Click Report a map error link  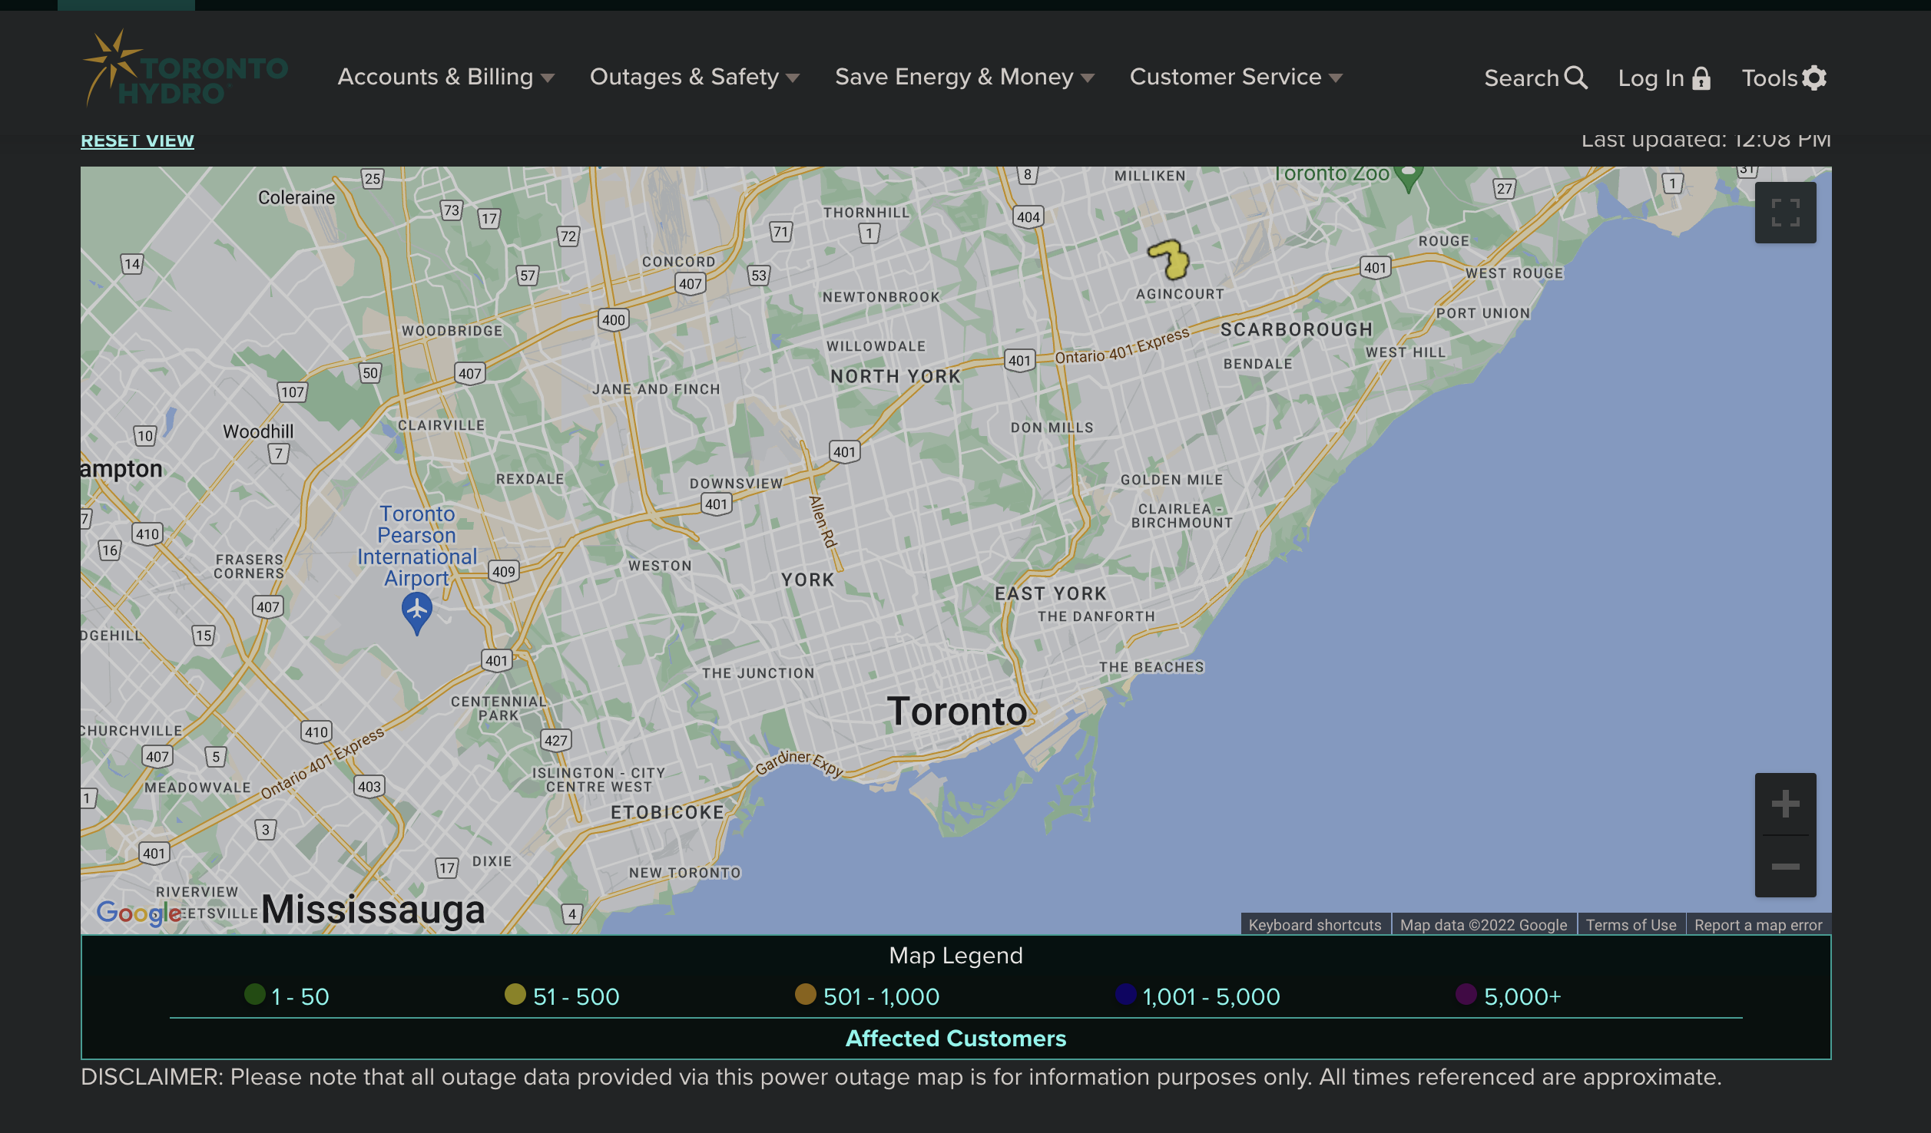[1758, 925]
